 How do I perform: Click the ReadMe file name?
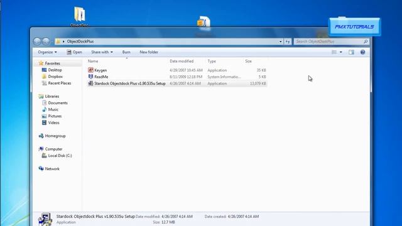[101, 77]
